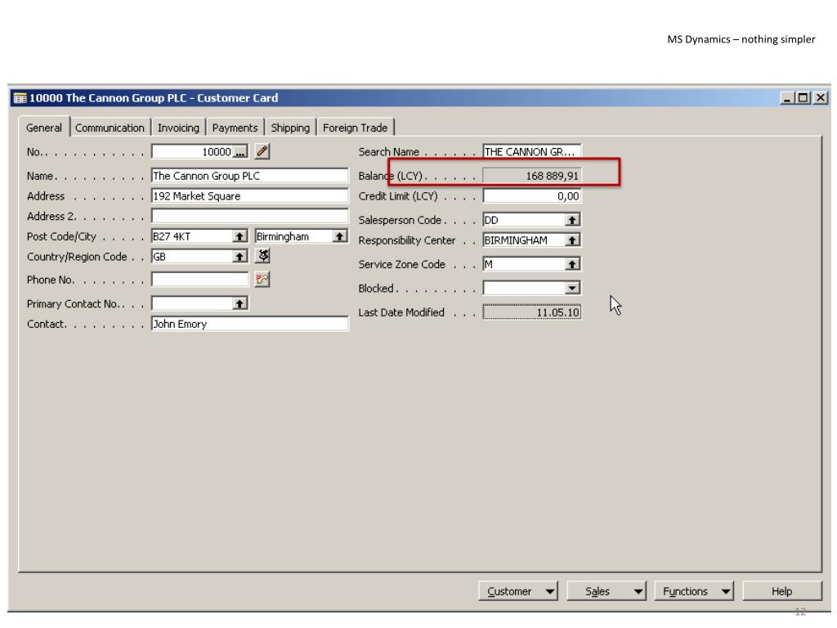Viewport: 837px width, 628px height.
Task: Switch to the Foreign Trade tab
Action: 356,128
